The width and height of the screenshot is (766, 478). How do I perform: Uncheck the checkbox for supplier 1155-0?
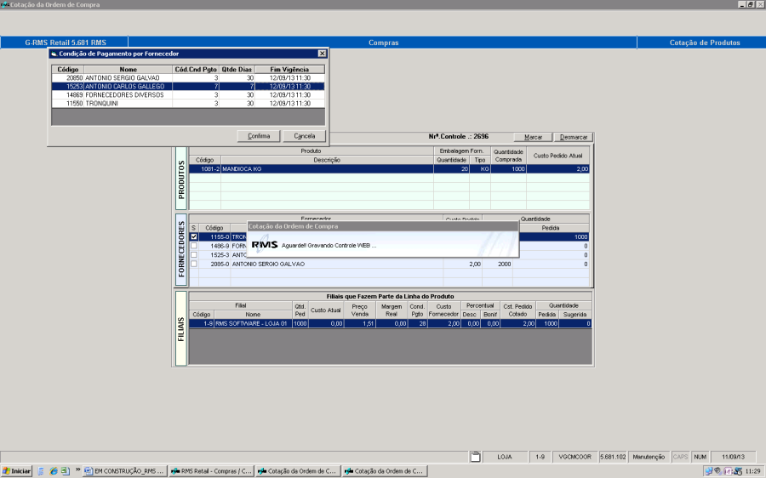tap(194, 236)
